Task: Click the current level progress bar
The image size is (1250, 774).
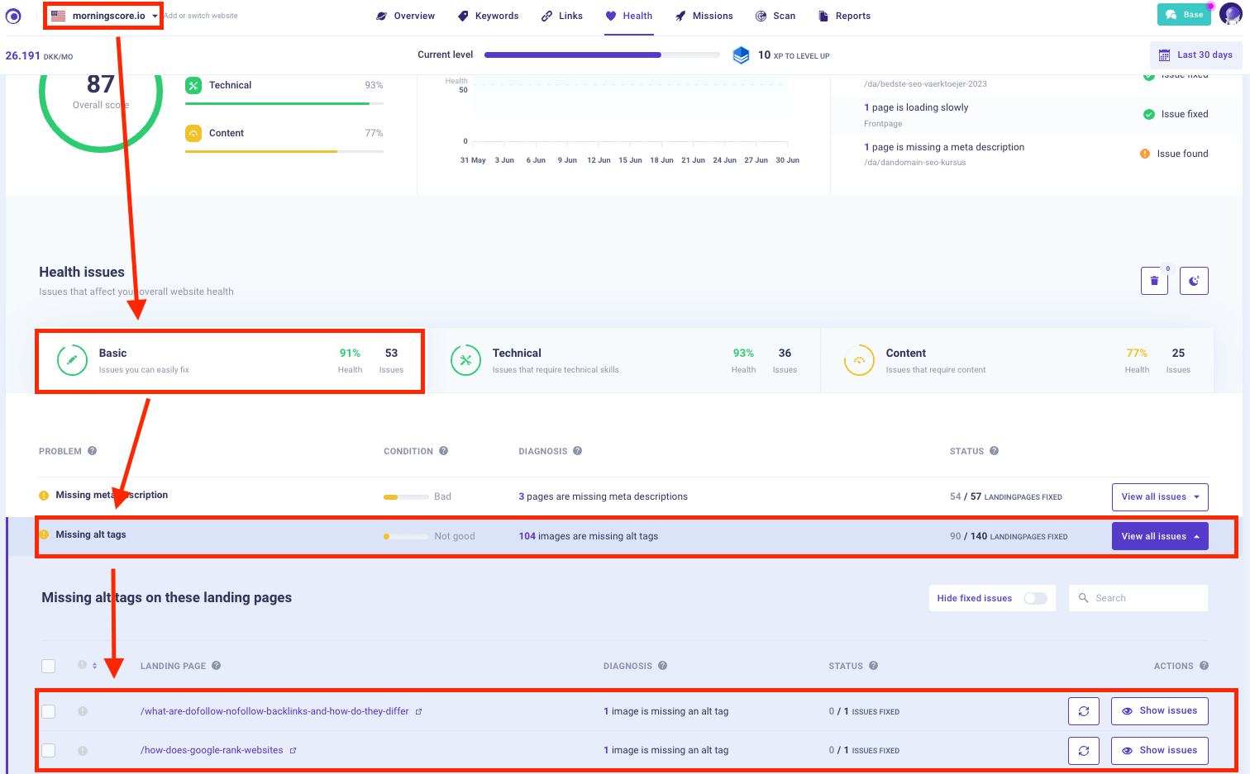Action: [x=602, y=55]
